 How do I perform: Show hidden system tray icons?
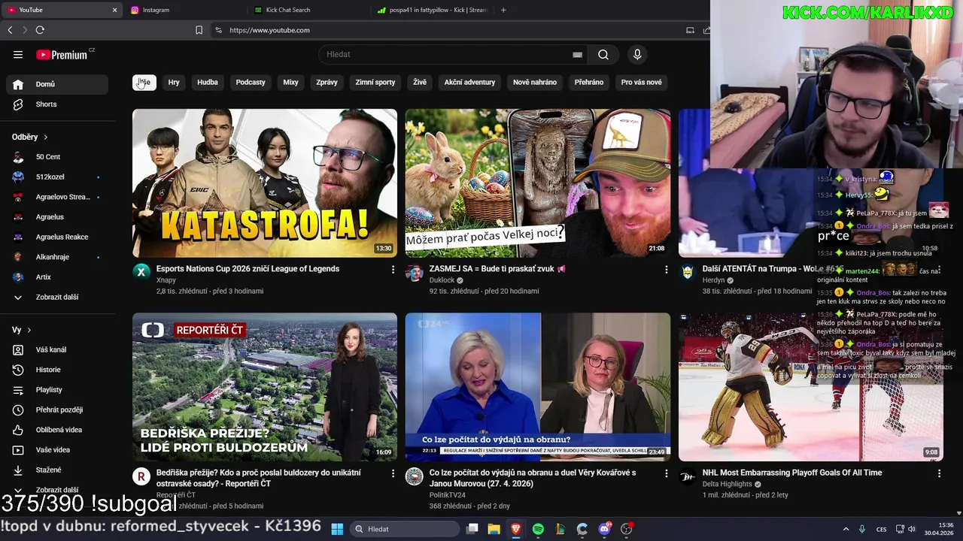(x=846, y=529)
